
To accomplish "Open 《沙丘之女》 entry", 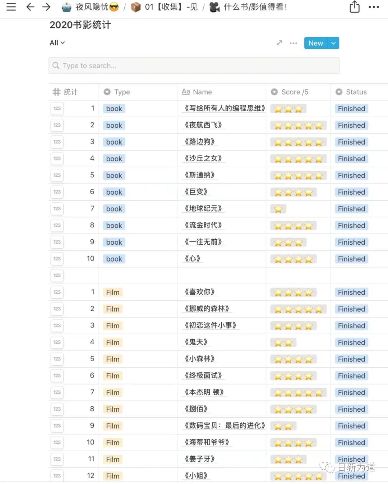I will click(203, 158).
